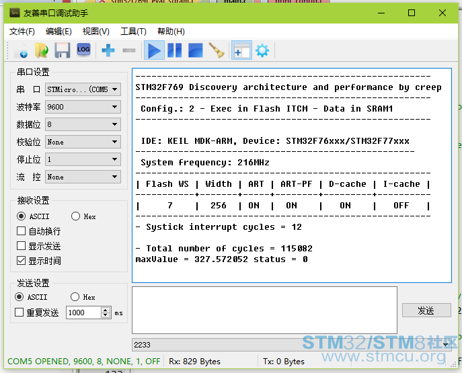Click the 发送 send button
This screenshot has height=373, width=462.
[426, 310]
